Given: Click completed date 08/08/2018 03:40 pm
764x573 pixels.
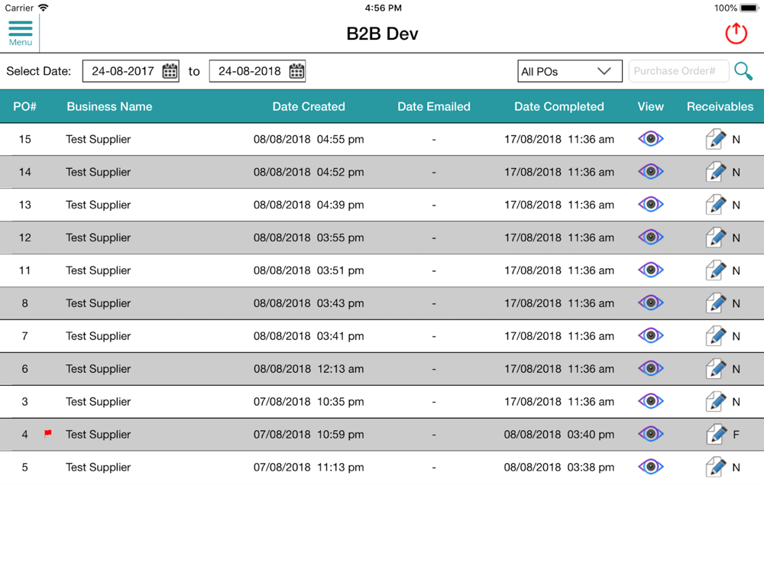Looking at the screenshot, I should pos(559,435).
